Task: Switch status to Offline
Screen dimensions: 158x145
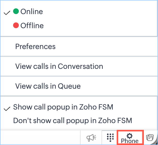Action: [x=32, y=26]
